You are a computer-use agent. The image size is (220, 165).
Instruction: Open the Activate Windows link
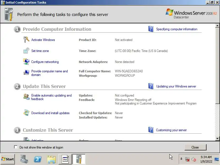(x=43, y=40)
